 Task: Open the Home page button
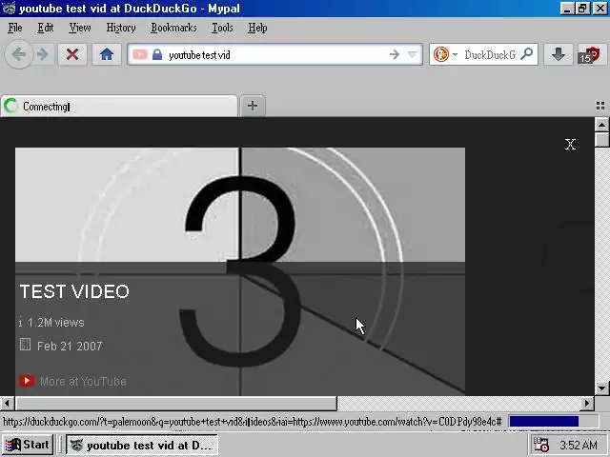point(107,54)
